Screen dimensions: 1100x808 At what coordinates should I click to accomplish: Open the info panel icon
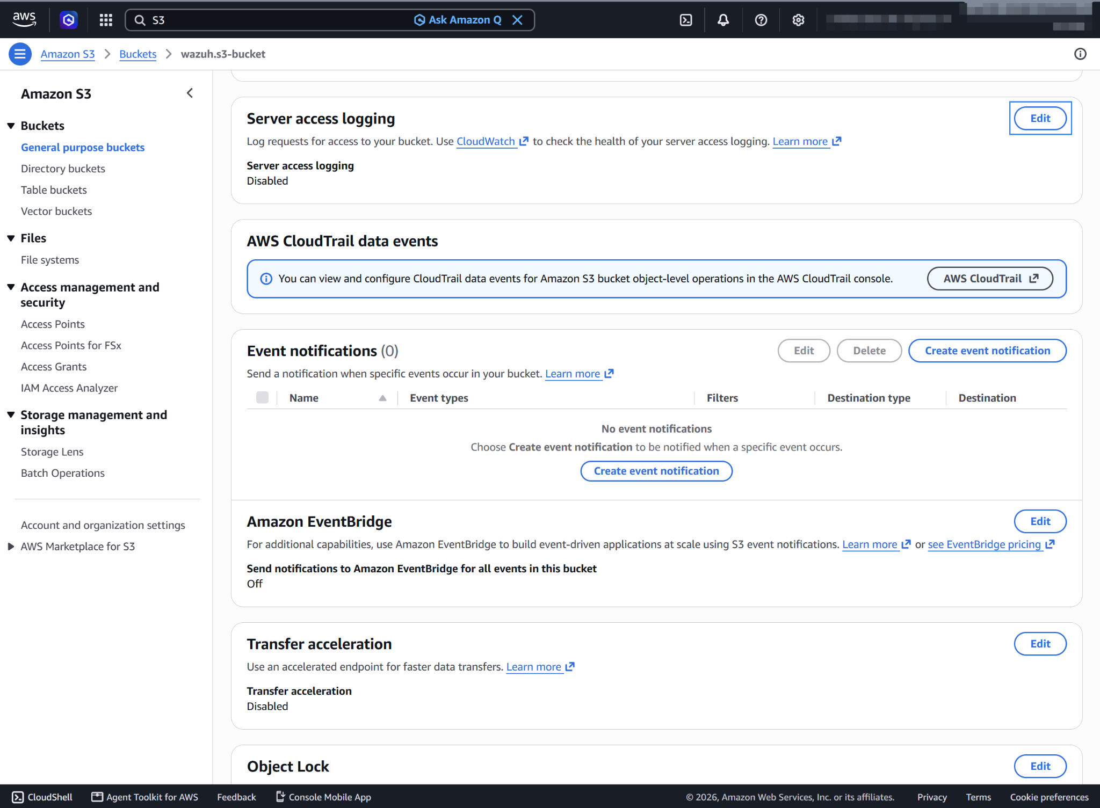pyautogui.click(x=1080, y=54)
